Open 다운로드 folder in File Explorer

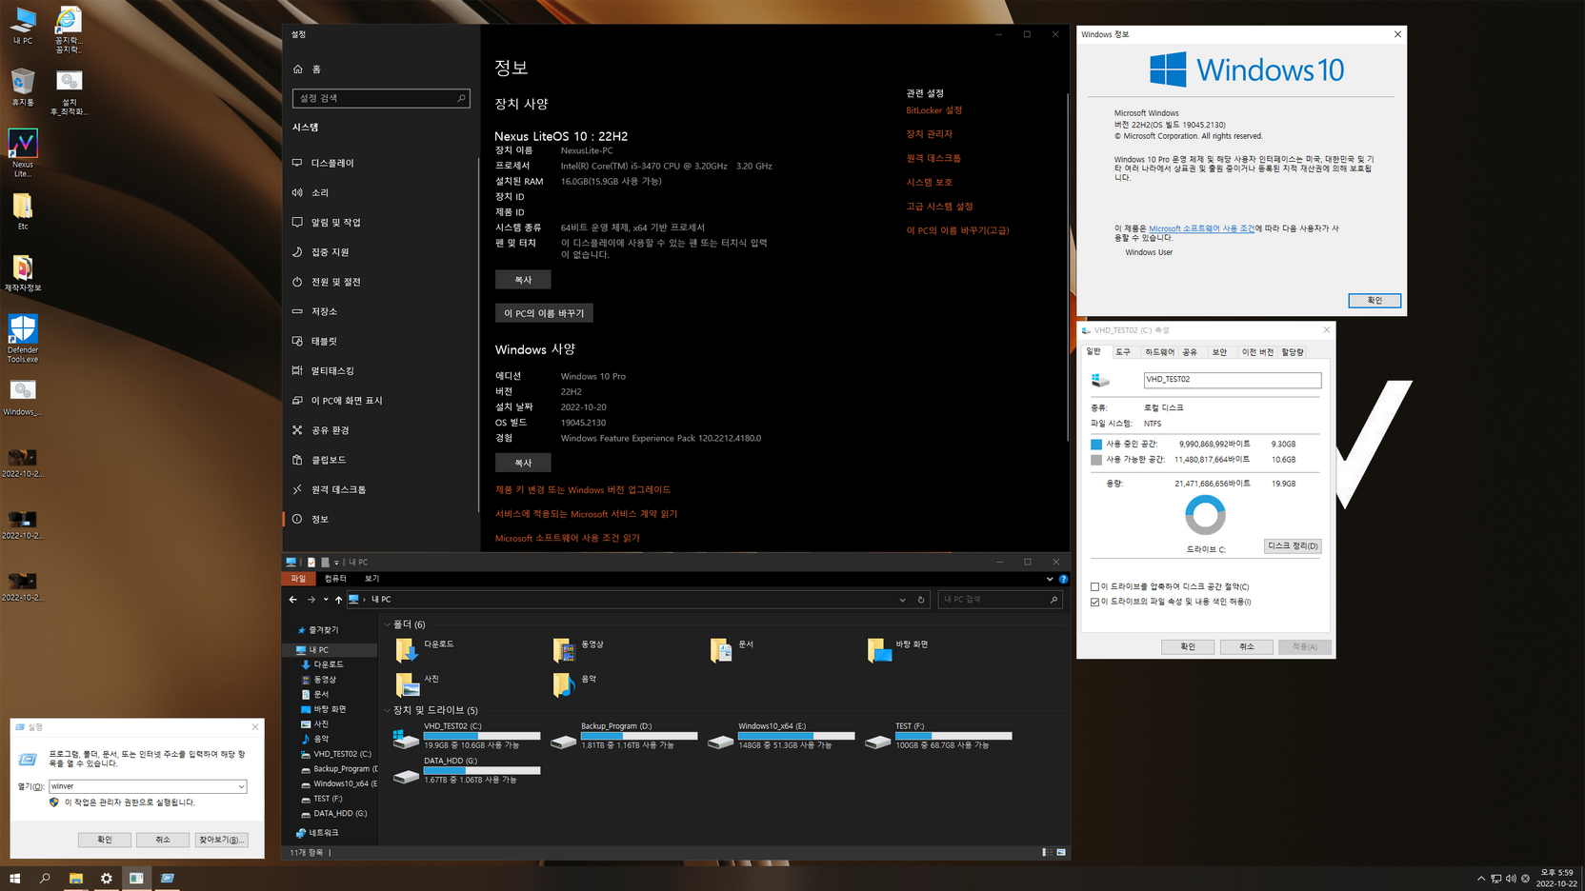pos(426,649)
